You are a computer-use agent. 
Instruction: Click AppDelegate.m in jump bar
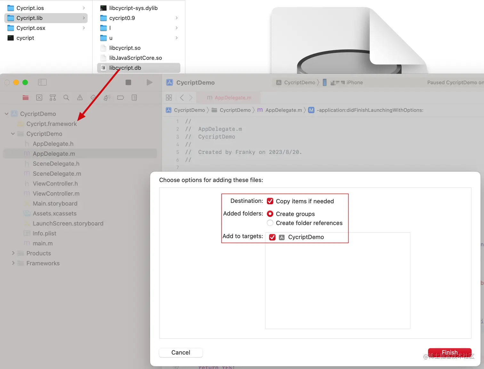coord(280,110)
